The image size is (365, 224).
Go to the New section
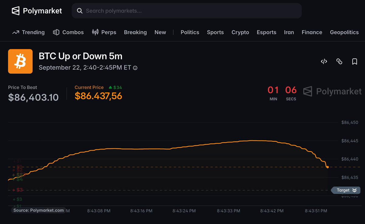pos(160,32)
